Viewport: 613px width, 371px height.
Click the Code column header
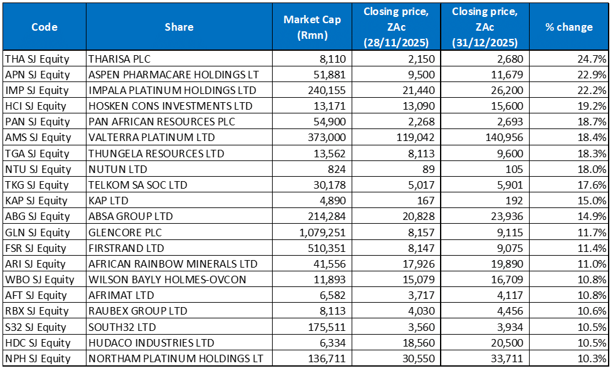click(x=45, y=27)
